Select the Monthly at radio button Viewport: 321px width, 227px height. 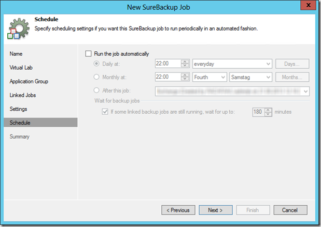[x=96, y=77]
